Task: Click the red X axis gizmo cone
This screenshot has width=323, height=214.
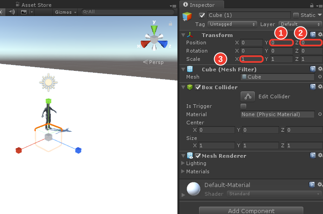Action: (x=145, y=44)
